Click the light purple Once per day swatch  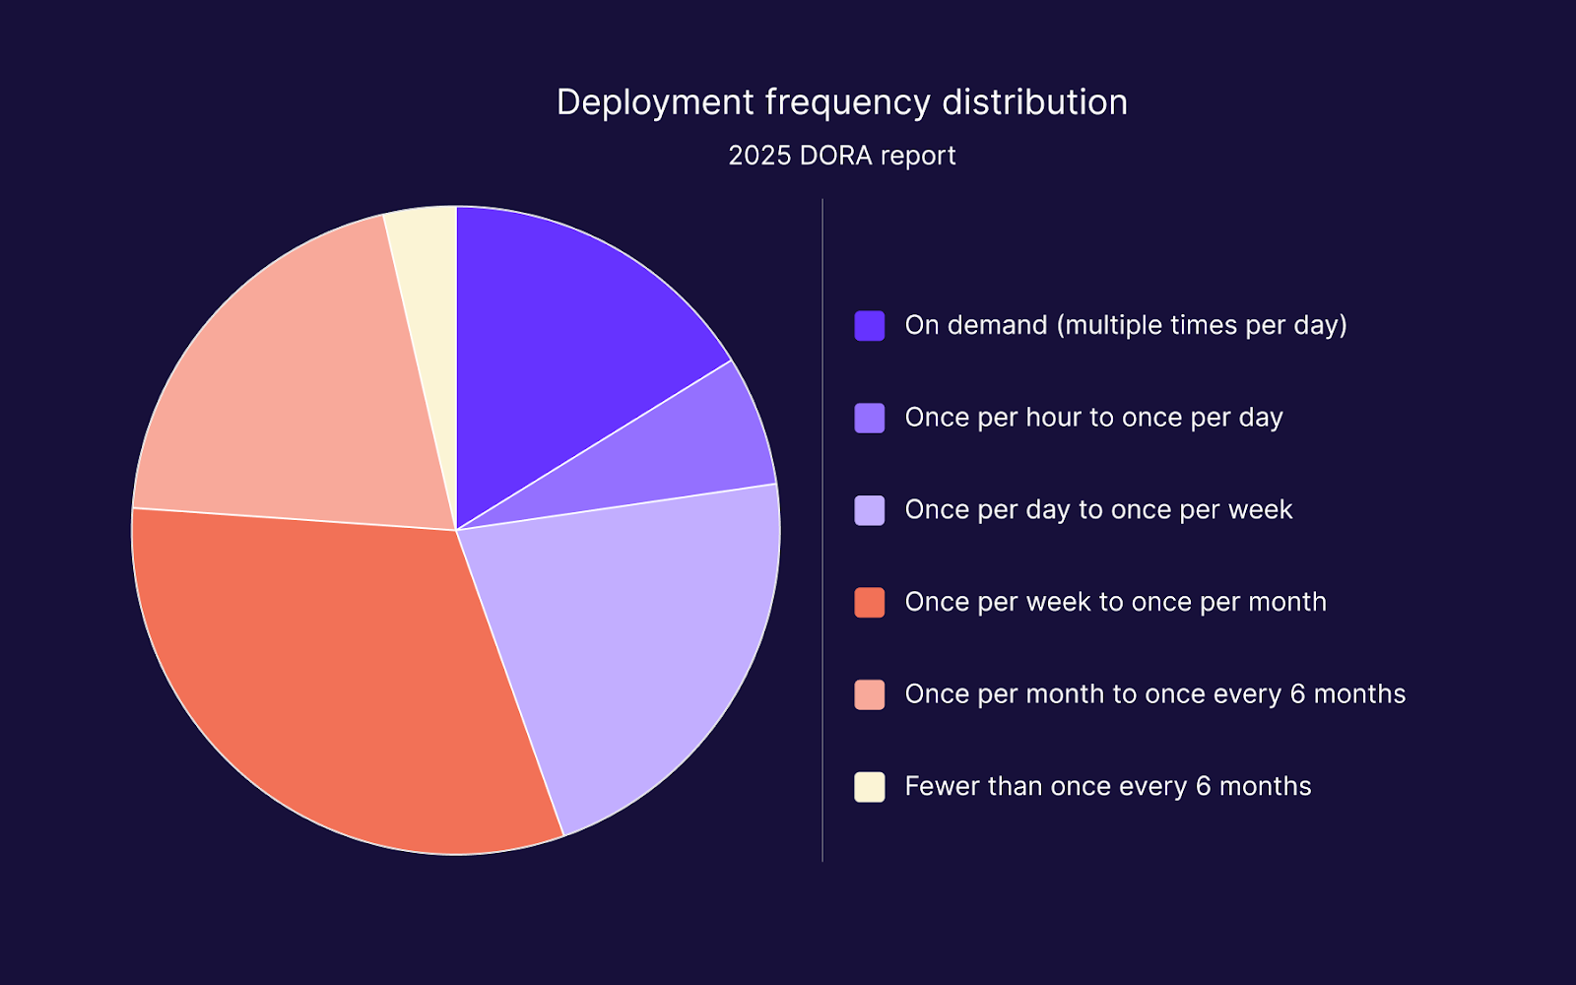pyautogui.click(x=868, y=509)
